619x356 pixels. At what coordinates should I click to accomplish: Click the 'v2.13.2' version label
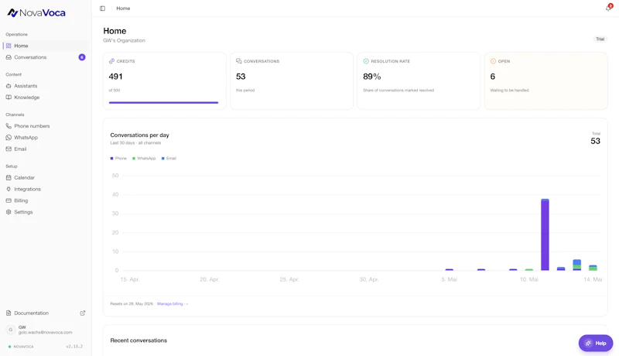74,347
